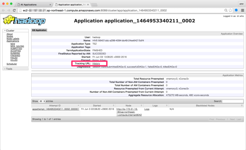
Task: Open the Show entries count dropdown
Action: click(42, 101)
